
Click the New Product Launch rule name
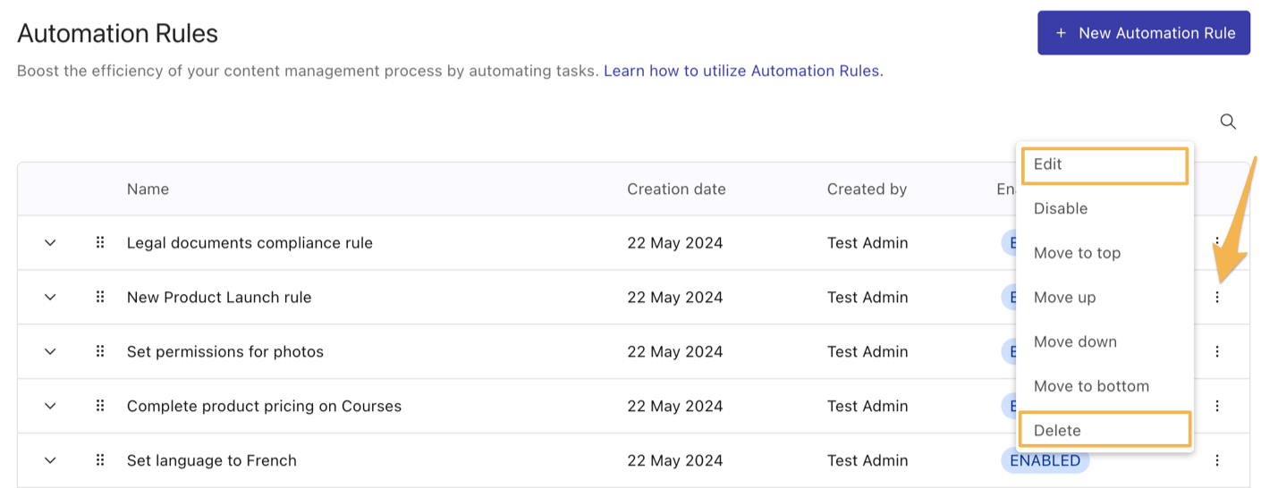[219, 298]
